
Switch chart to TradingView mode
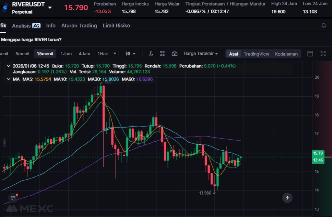tap(256, 54)
